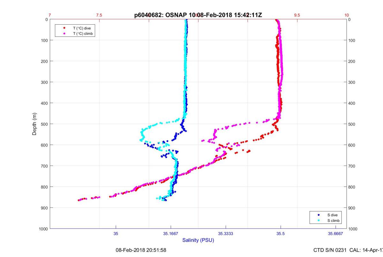Click "200" on the right depth axis
Screen dimensions: 383x257
coord(352,61)
